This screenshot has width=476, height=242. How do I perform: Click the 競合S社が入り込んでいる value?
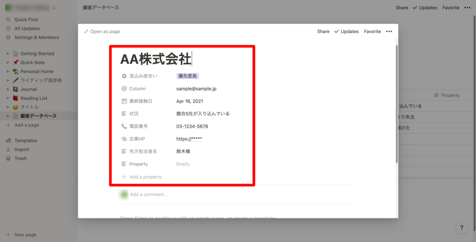[x=203, y=114]
